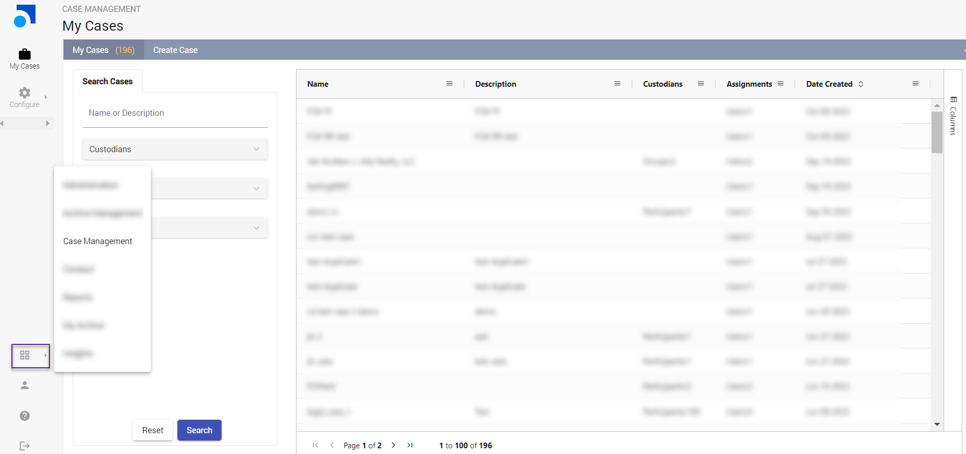Open the Assignments column menu icon
Viewport: 966px width, 454px height.
pyautogui.click(x=780, y=84)
